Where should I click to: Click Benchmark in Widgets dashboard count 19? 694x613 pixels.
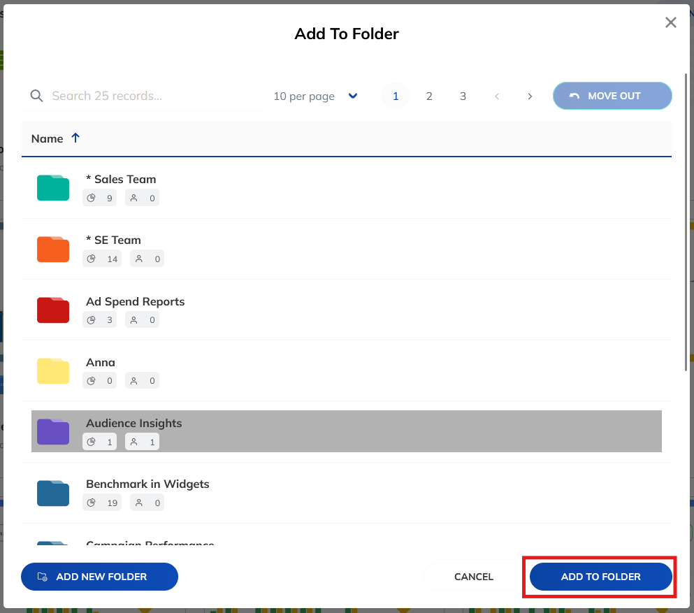click(102, 503)
